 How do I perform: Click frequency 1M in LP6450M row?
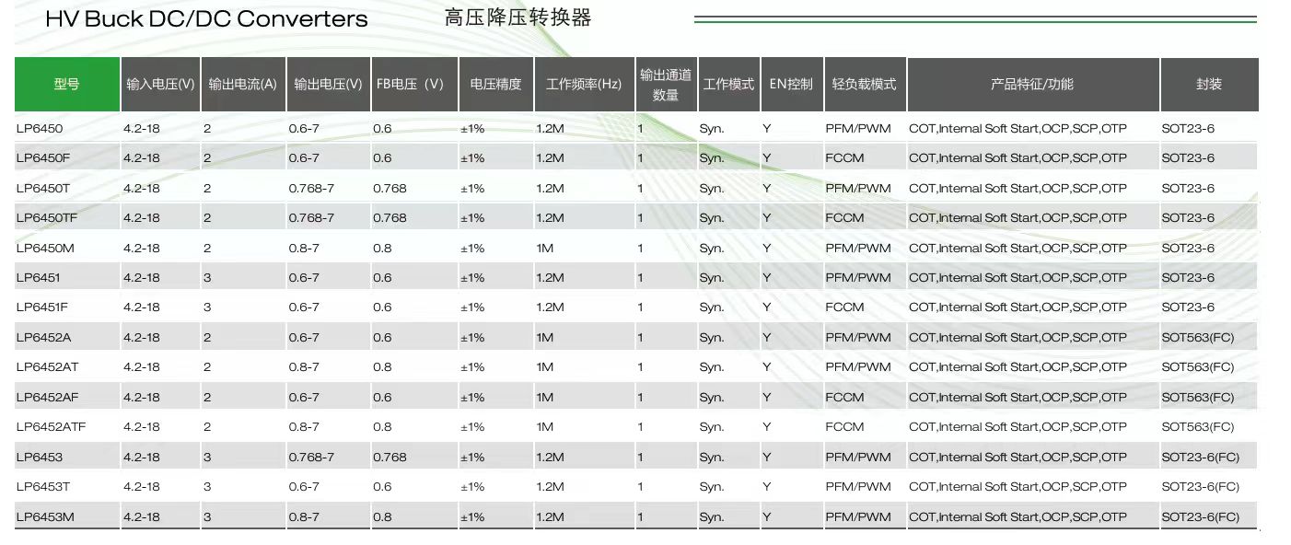point(544,249)
